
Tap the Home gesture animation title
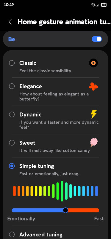[x=64, y=22]
